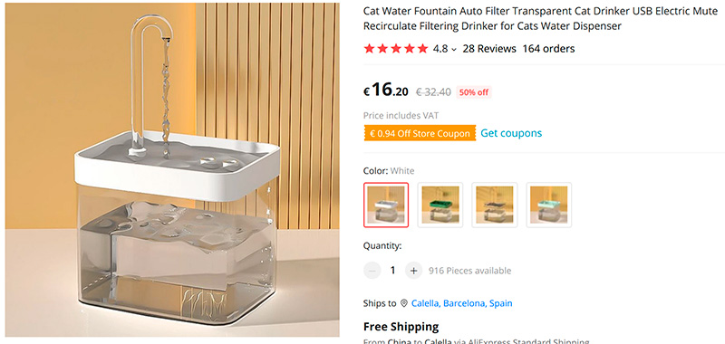Click the quantity value field showing 1
The height and width of the screenshot is (344, 725).
392,270
